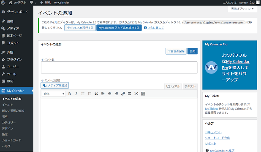This screenshot has height=152, width=261.
Task: Toggle bold formatting in editor
Action: coord(70,94)
